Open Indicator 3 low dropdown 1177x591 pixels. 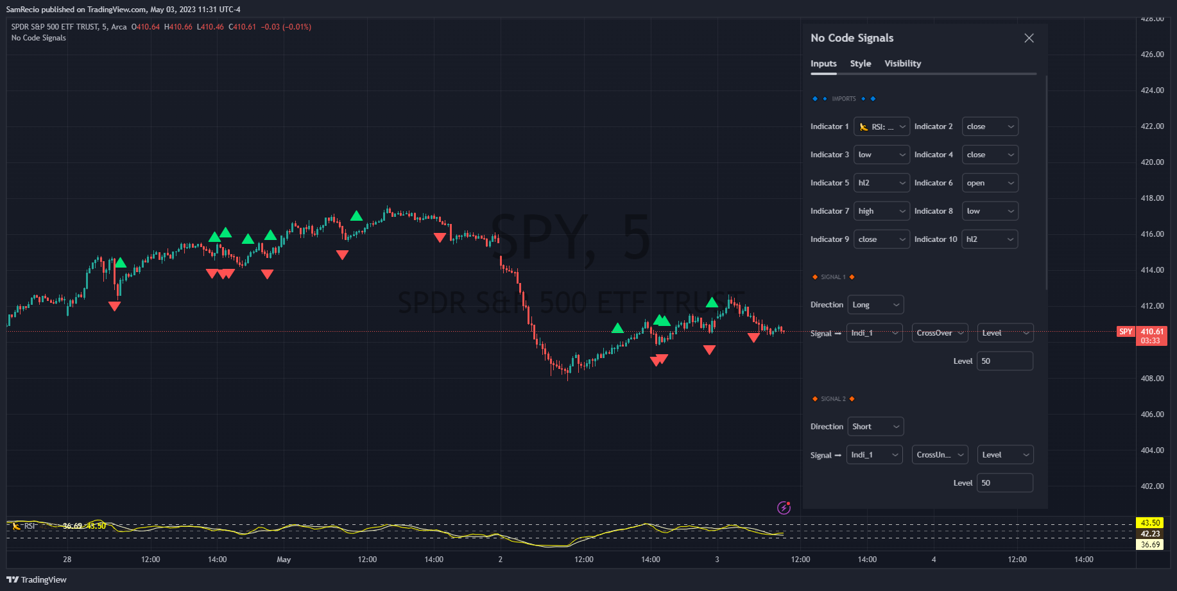point(882,155)
